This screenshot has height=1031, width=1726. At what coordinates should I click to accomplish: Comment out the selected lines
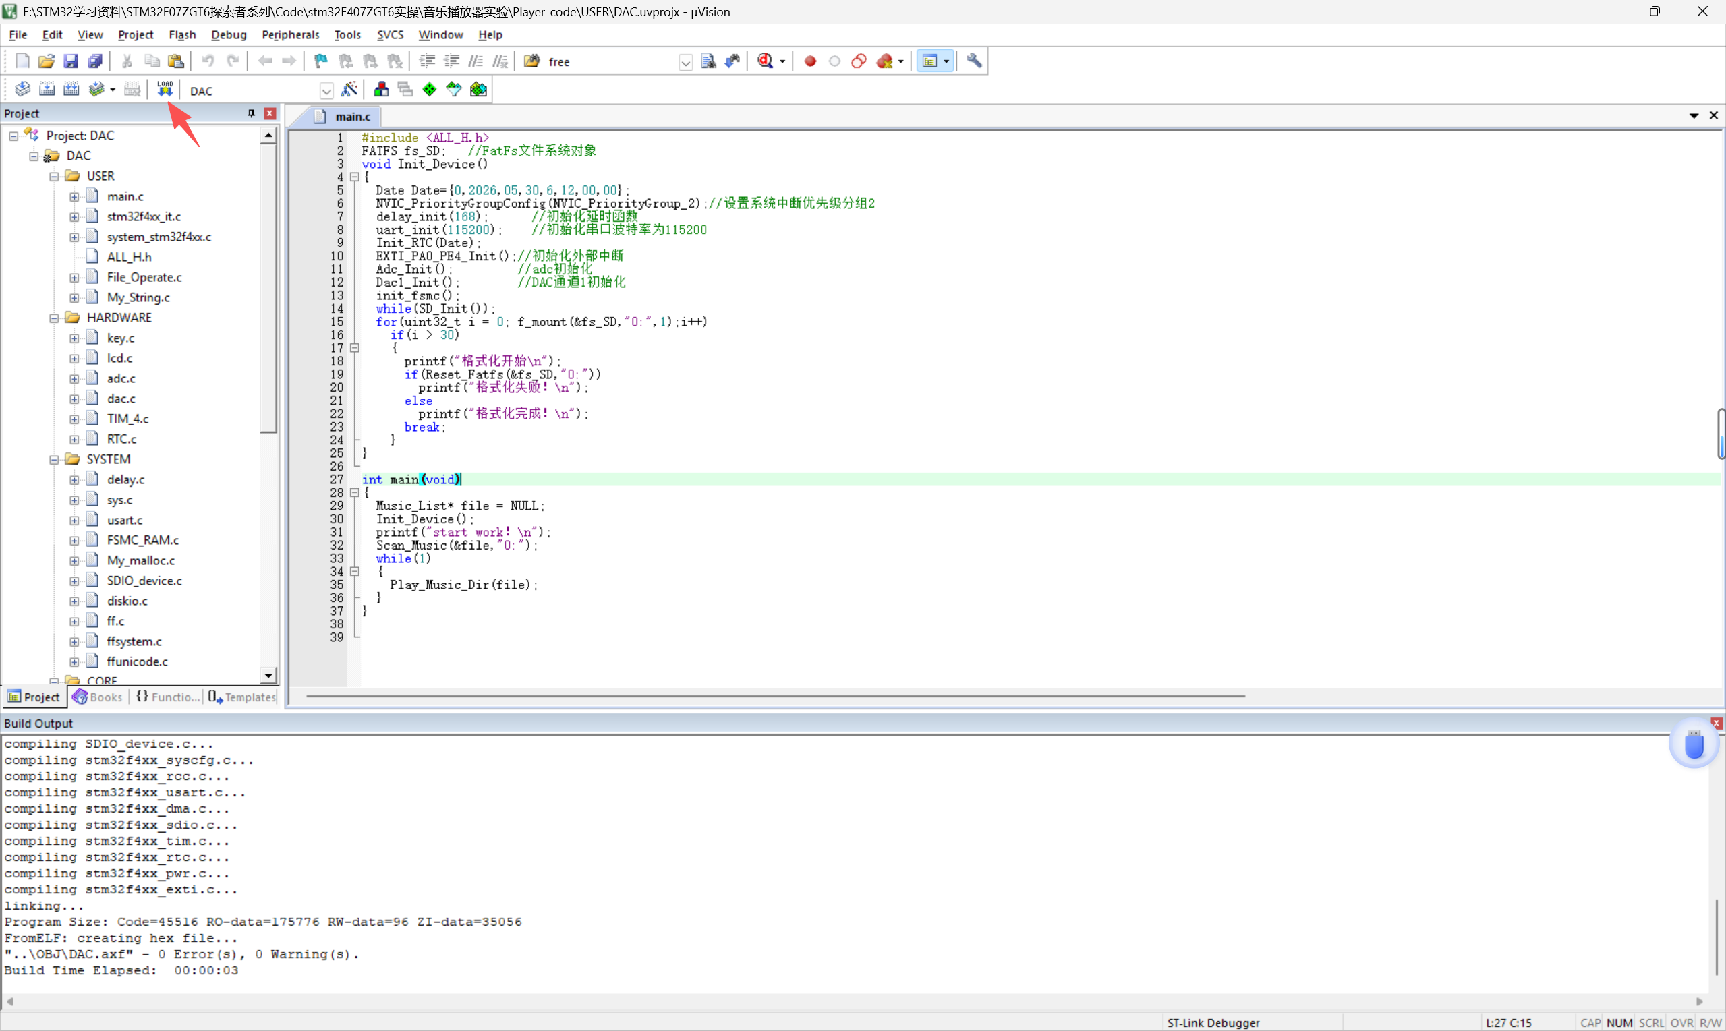point(476,61)
